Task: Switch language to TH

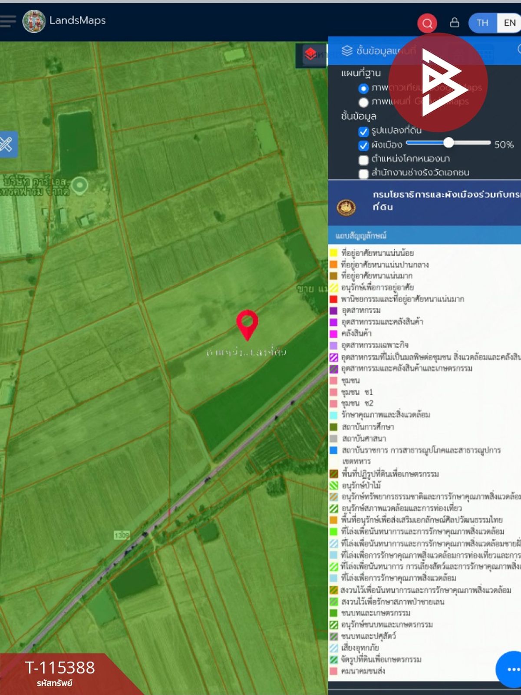Action: pyautogui.click(x=482, y=23)
